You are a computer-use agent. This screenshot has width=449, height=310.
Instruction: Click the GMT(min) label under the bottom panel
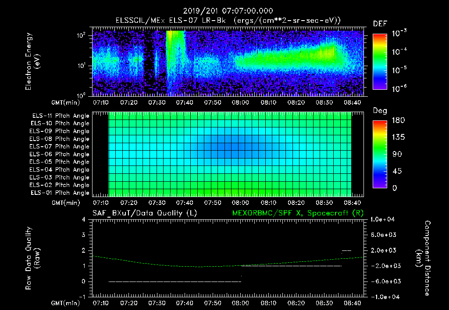pyautogui.click(x=66, y=303)
